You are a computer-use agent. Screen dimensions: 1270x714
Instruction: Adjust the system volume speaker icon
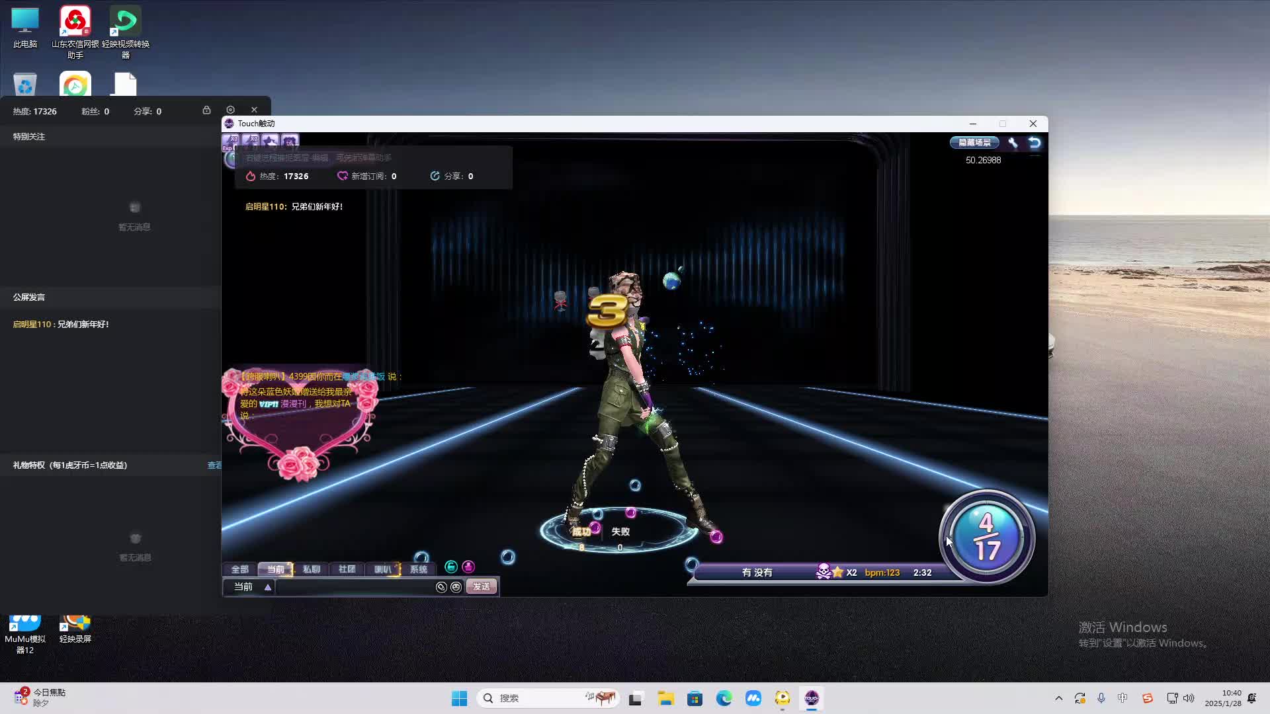coord(1189,698)
